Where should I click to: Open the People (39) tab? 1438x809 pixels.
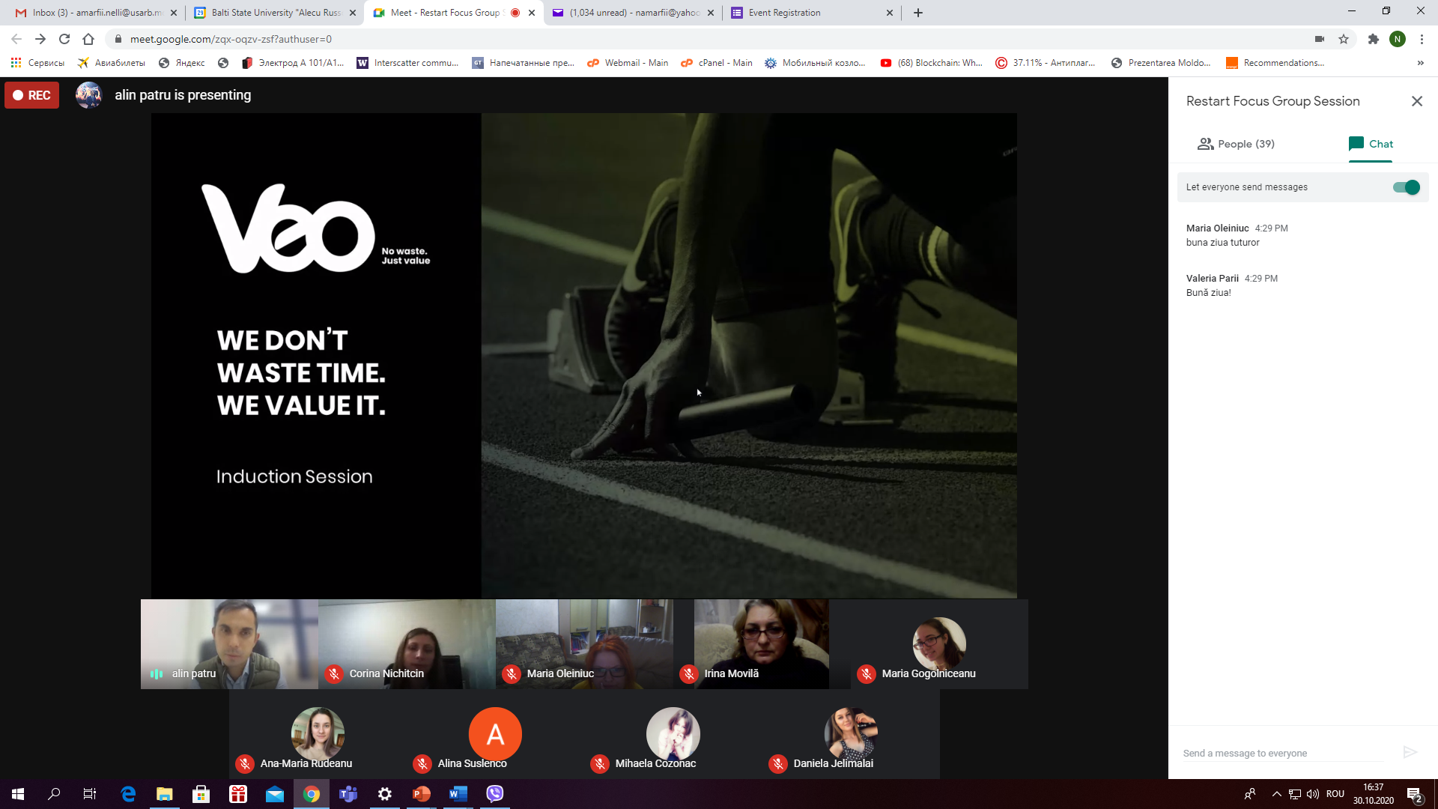pos(1236,144)
